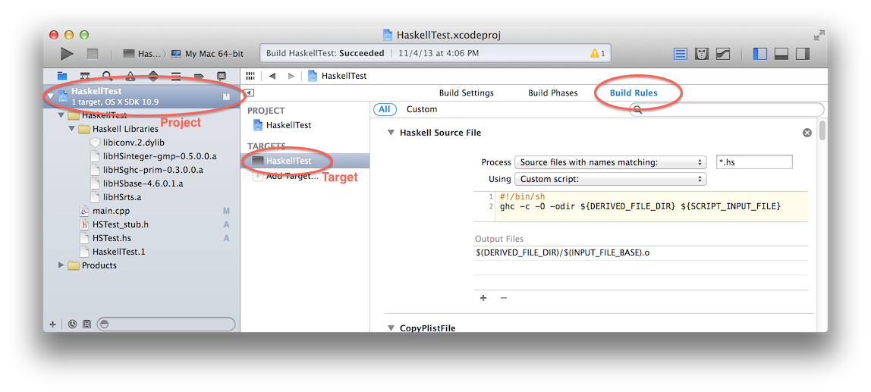This screenshot has height=392, width=871.
Task: Switch to the Build Rules tab
Action: (634, 93)
